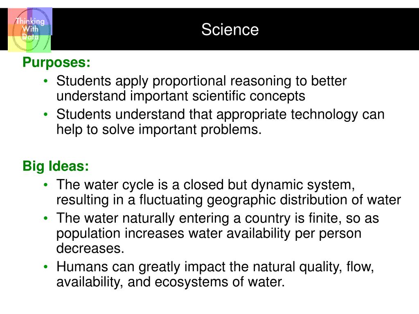Click the green bullet before 'Humans can'
Viewport: 419px width, 314px height.
46,267
